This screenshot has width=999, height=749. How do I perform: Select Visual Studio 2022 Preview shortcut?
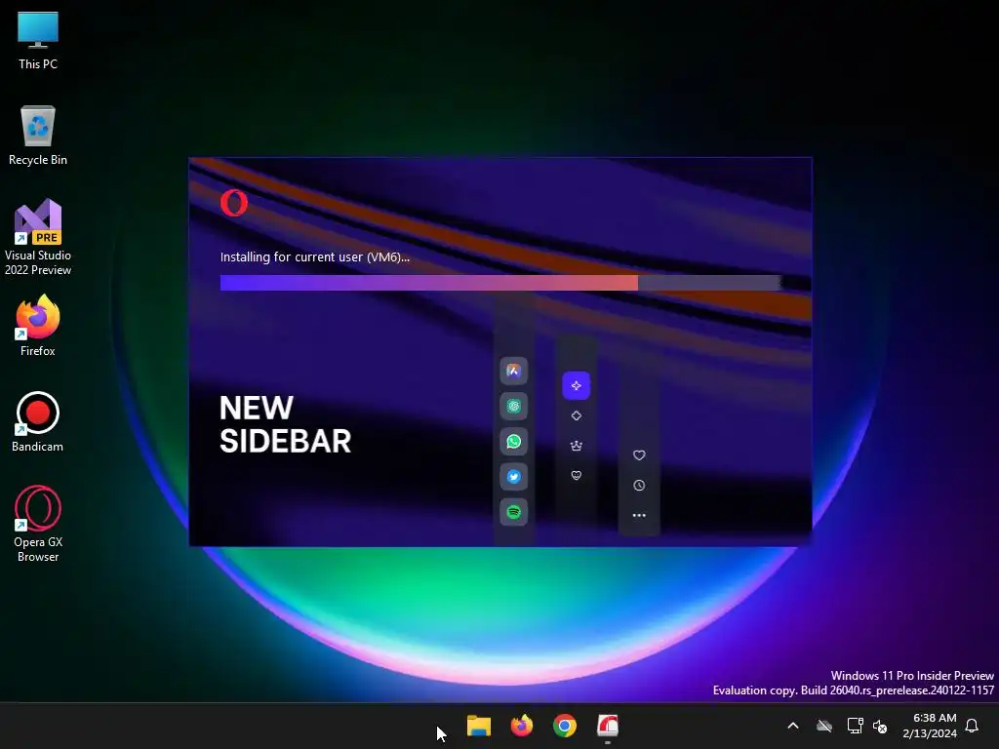click(x=38, y=237)
